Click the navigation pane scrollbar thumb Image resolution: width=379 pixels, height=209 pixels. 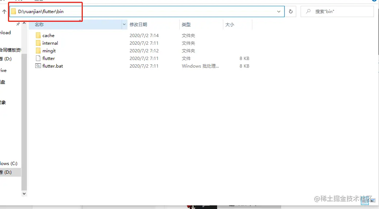[x=24, y=122]
